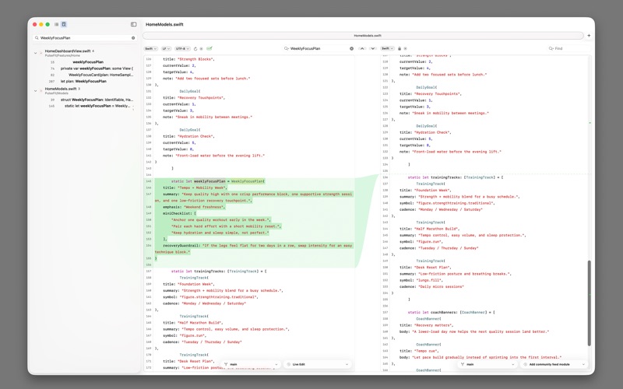The image size is (623, 389).
Task: Click left pane 'static let trainingTracks' line
Action: point(219,271)
